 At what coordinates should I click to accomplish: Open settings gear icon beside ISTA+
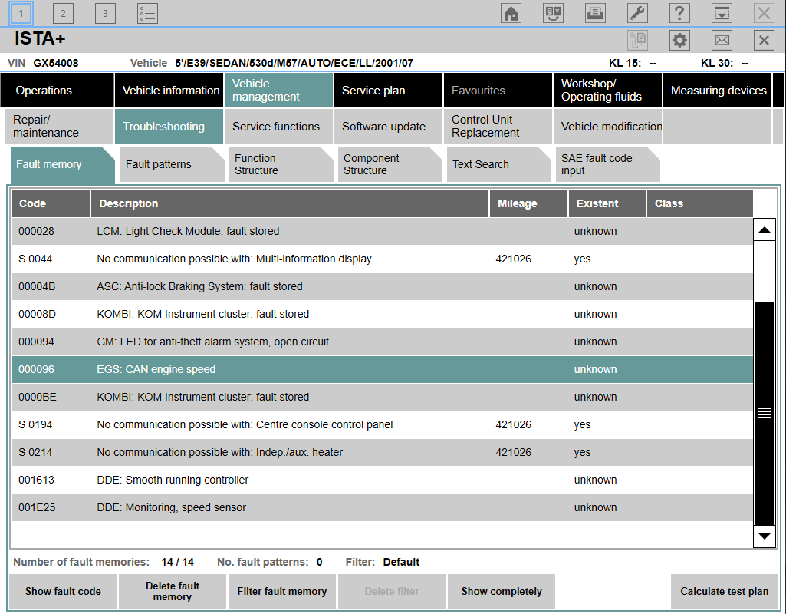point(679,41)
